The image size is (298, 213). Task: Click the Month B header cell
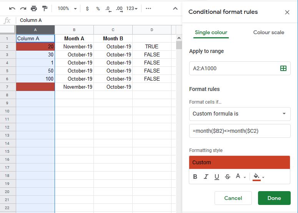pyautogui.click(x=113, y=38)
